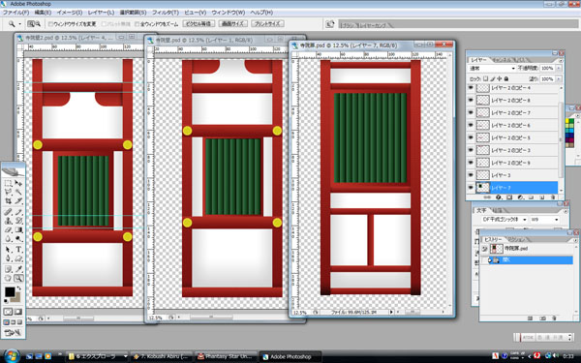
Task: Select the Pen tool
Action: 8,258
